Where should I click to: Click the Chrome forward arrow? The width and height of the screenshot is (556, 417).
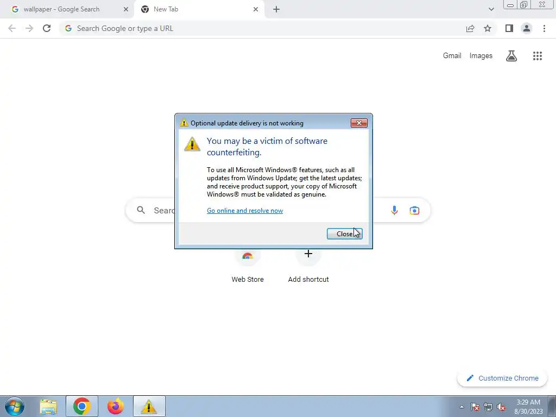pyautogui.click(x=29, y=28)
